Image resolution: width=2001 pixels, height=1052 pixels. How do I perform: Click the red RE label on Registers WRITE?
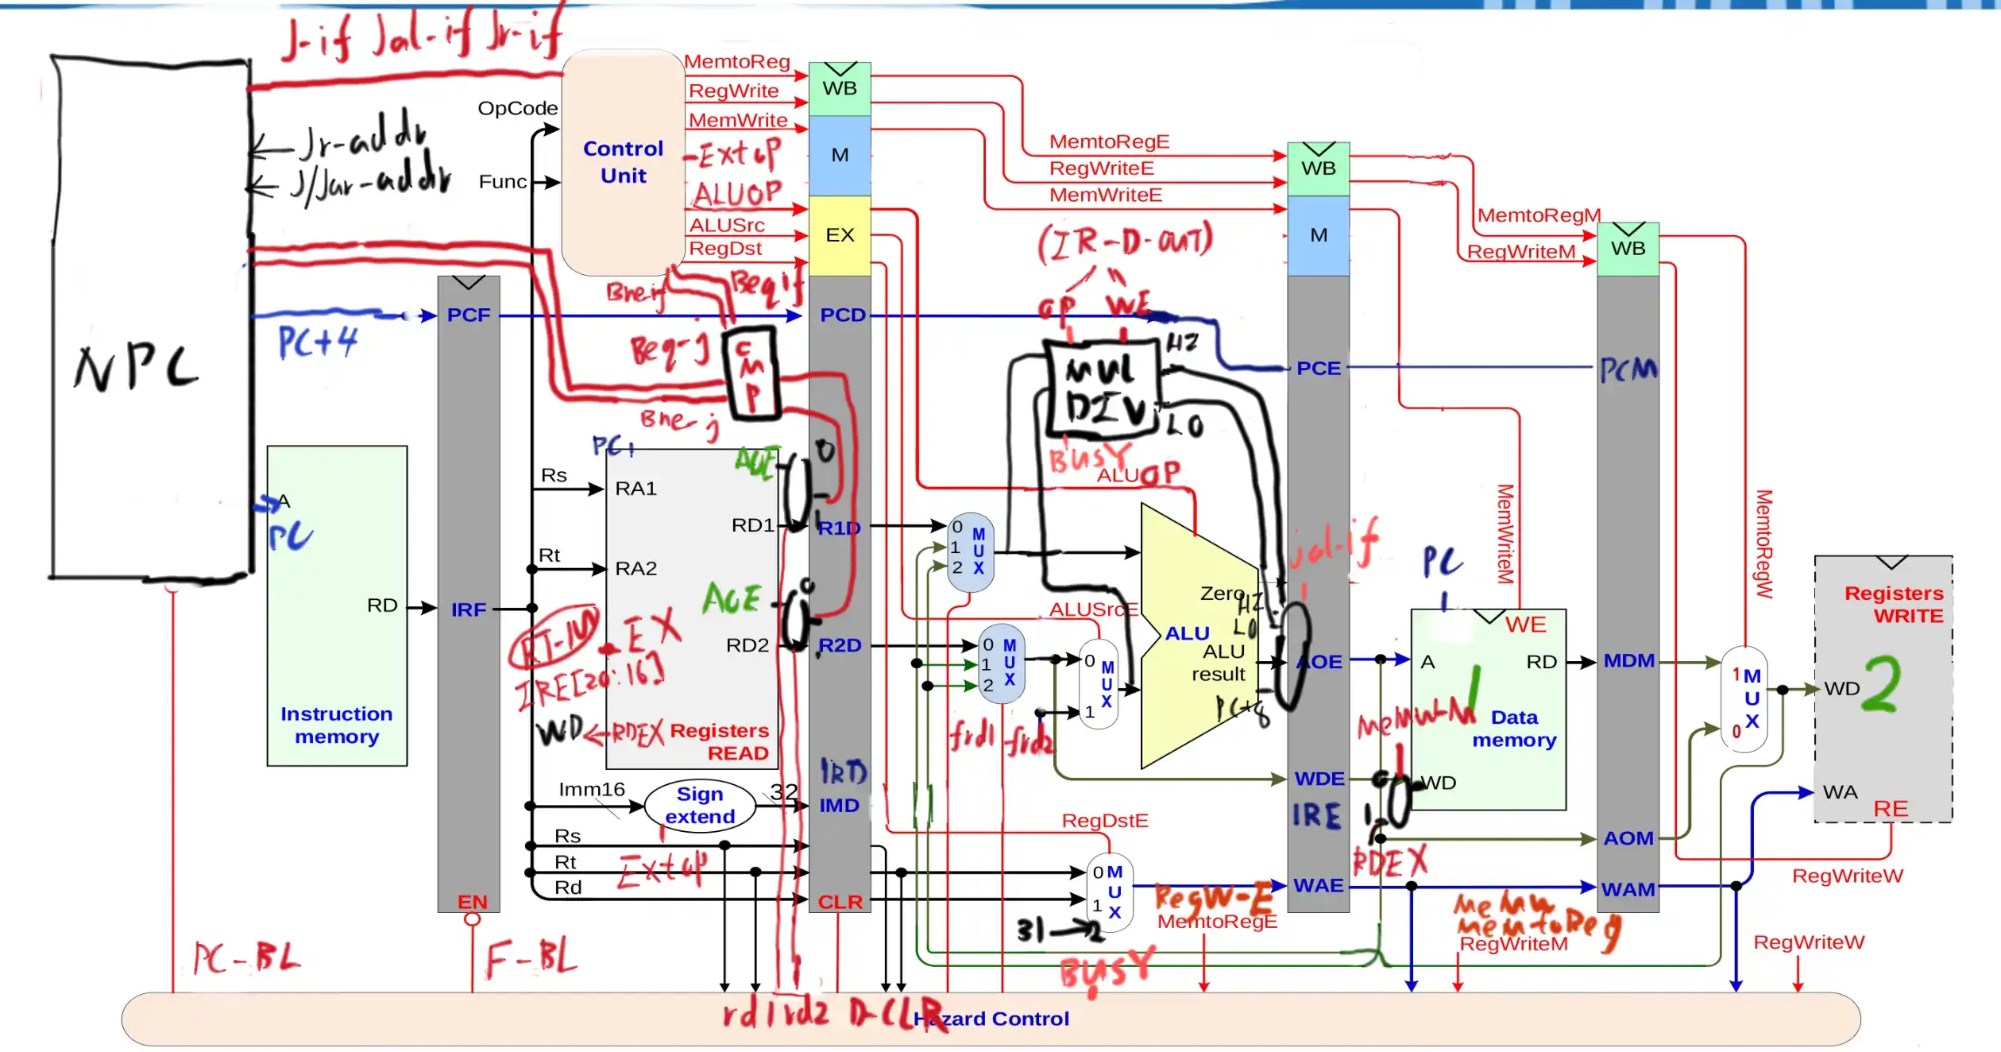pos(1891,808)
